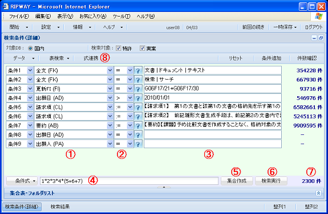The height and width of the screenshot is (214, 328).
Task: Click the 式連携 toolbar button
Action: click(x=91, y=58)
